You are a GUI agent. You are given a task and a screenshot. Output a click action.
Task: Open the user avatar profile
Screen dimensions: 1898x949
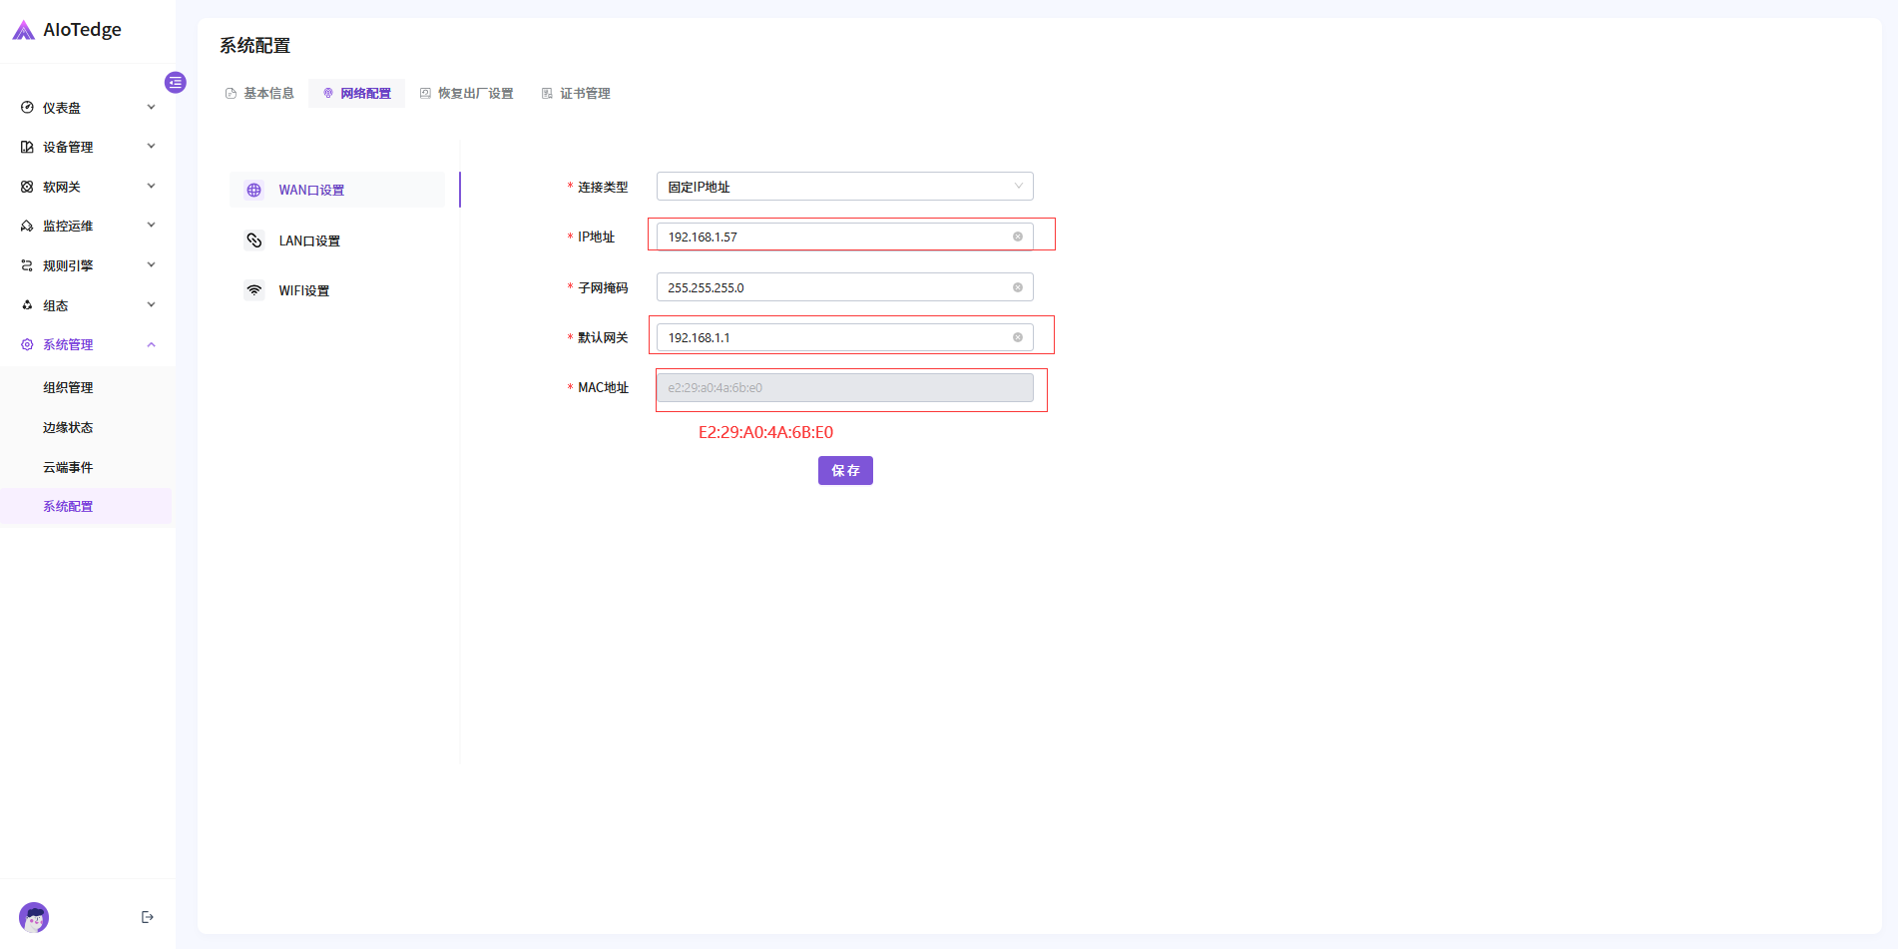click(x=34, y=917)
